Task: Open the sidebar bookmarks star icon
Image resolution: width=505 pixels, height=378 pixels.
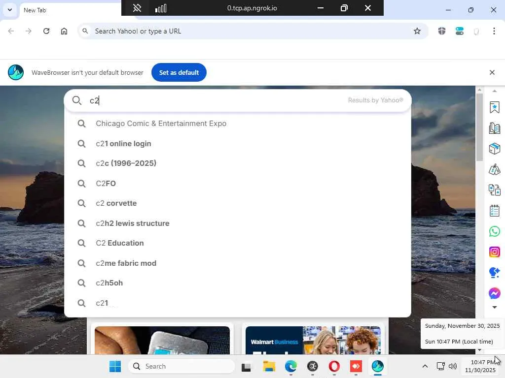Action: (x=494, y=107)
